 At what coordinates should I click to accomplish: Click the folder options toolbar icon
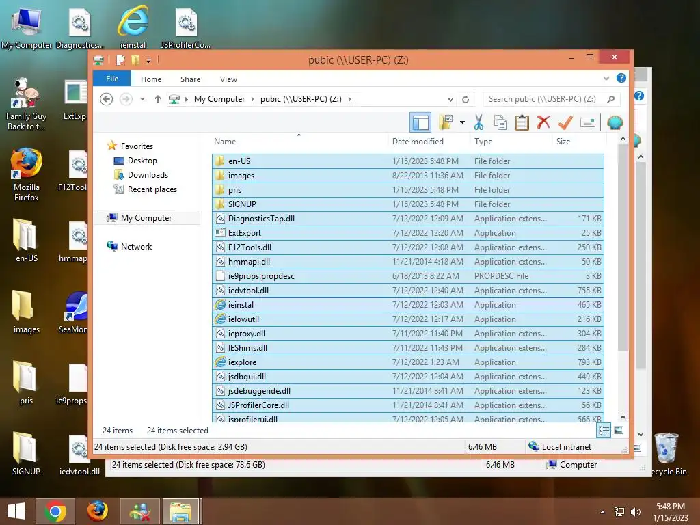pos(446,122)
